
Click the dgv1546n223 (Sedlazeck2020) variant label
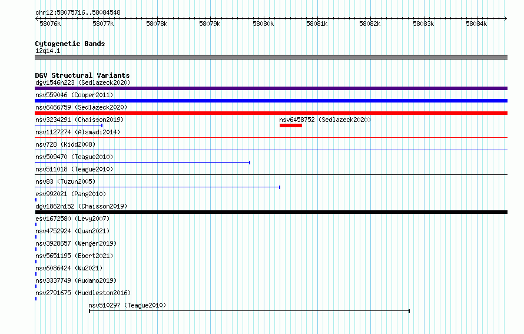[83, 82]
